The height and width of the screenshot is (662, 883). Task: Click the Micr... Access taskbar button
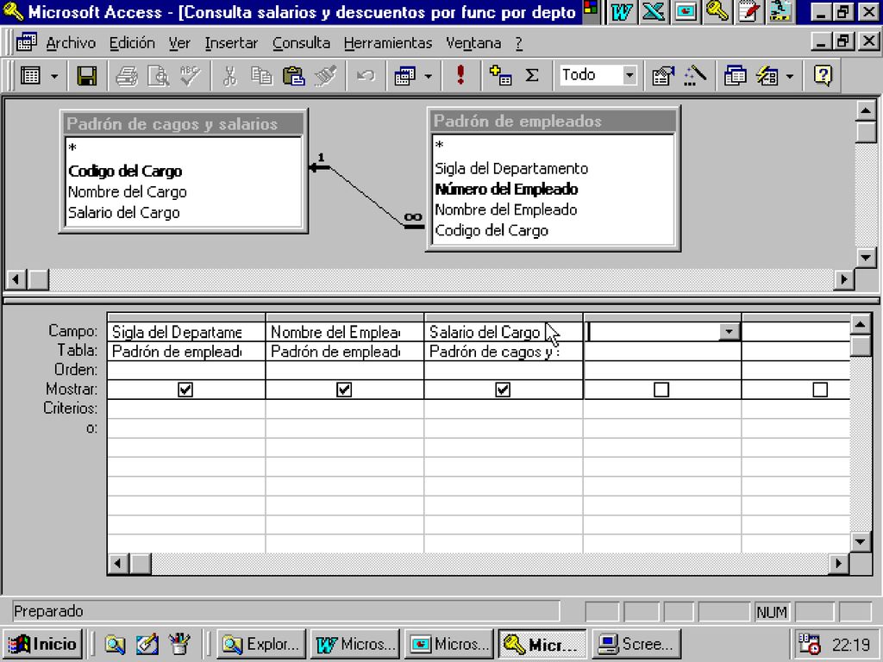542,644
